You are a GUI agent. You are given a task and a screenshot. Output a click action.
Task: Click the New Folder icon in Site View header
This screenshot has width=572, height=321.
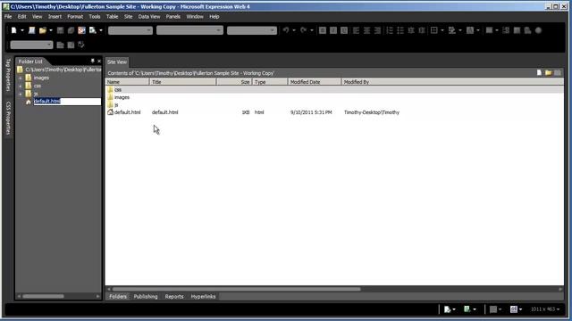pyautogui.click(x=548, y=73)
